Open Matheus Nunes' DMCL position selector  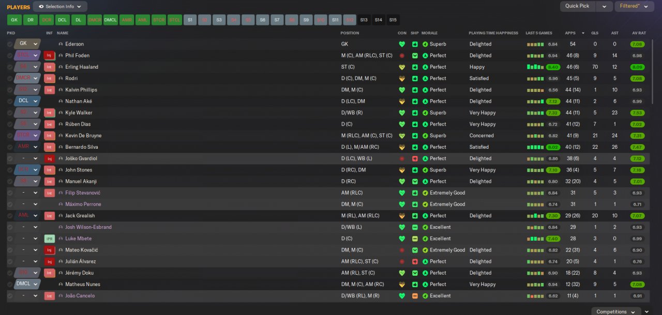pos(27,284)
